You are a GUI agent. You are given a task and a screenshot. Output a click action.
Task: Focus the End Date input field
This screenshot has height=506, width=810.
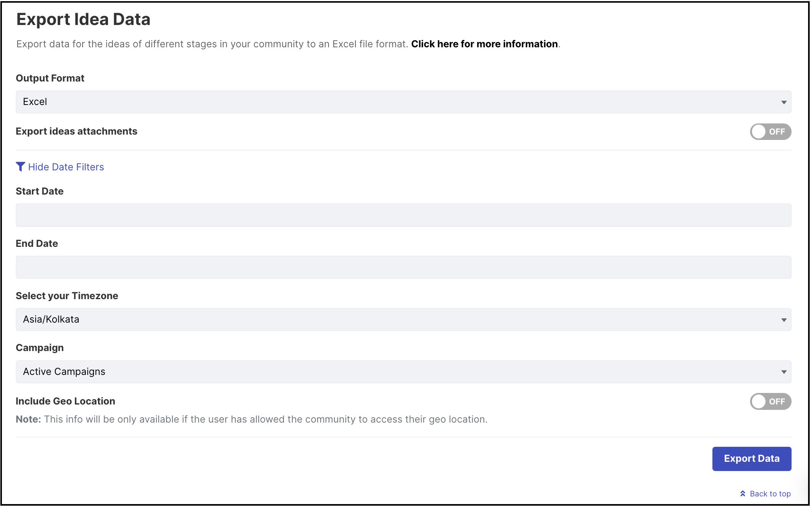point(403,267)
